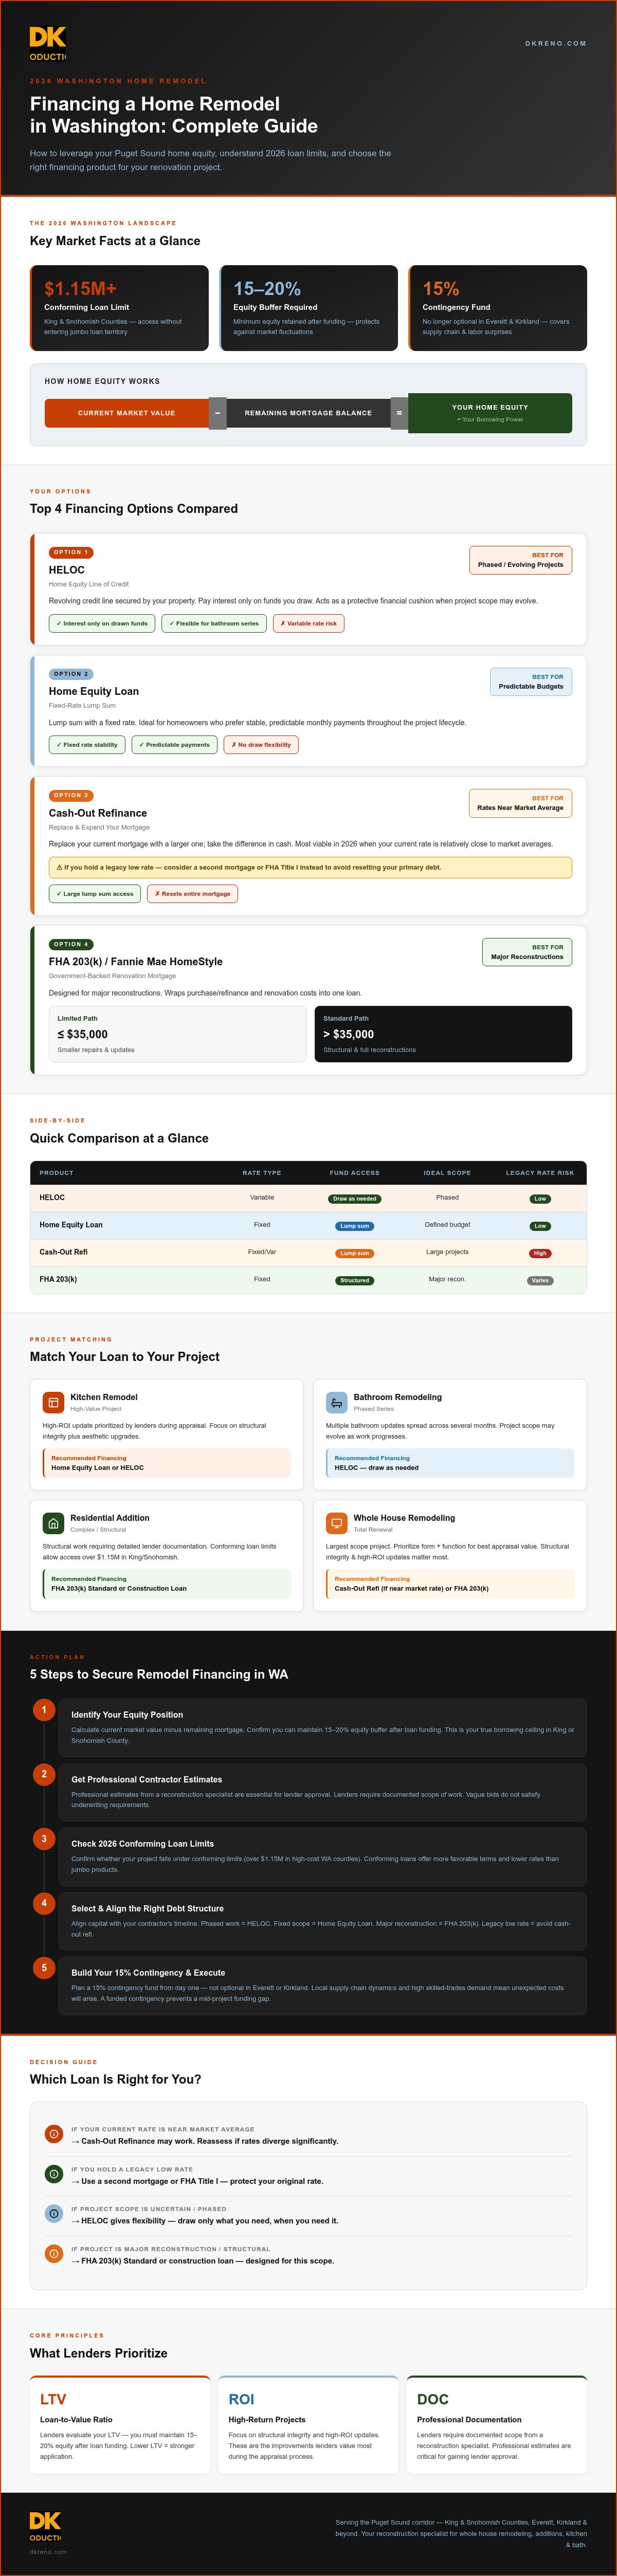The image size is (617, 2576).
Task: Click the 15–20% Equity Buffer Required card
Action: pyautogui.click(x=308, y=308)
